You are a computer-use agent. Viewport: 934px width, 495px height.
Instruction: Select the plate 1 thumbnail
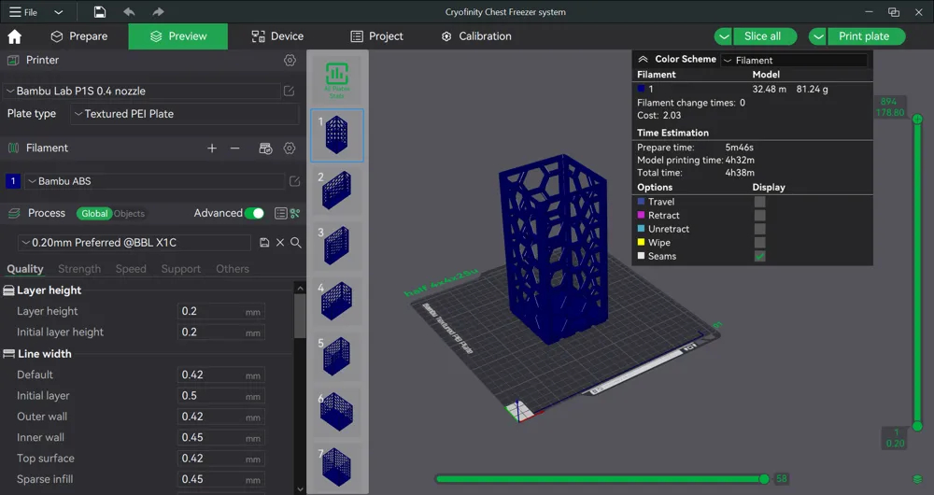coord(337,135)
